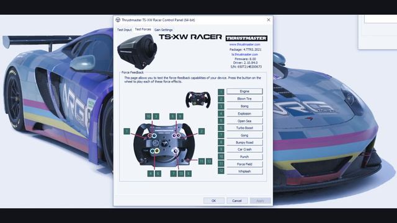Click indicator 1 beside Engine button
The height and width of the screenshot is (223, 397).
click(221, 92)
